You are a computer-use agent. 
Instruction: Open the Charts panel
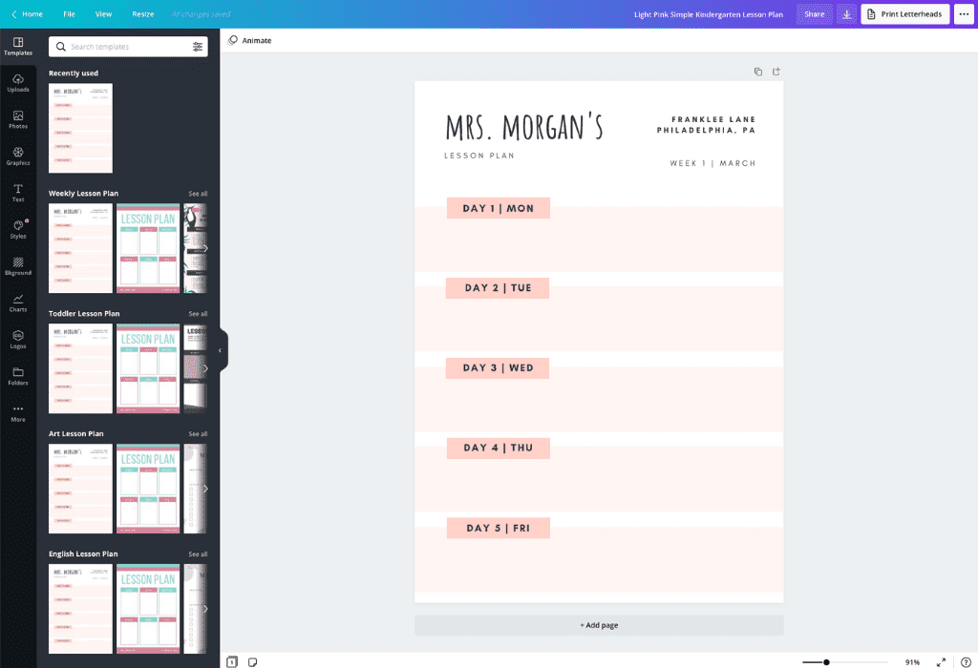(18, 303)
